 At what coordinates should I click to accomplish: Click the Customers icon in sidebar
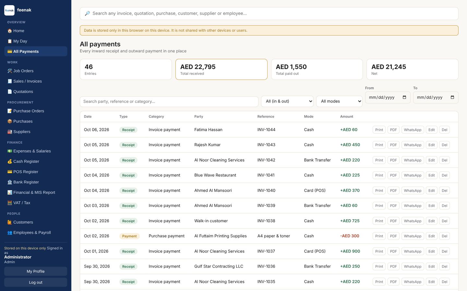(x=10, y=222)
